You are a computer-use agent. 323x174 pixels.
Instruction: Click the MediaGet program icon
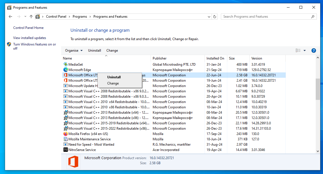pos(65,65)
